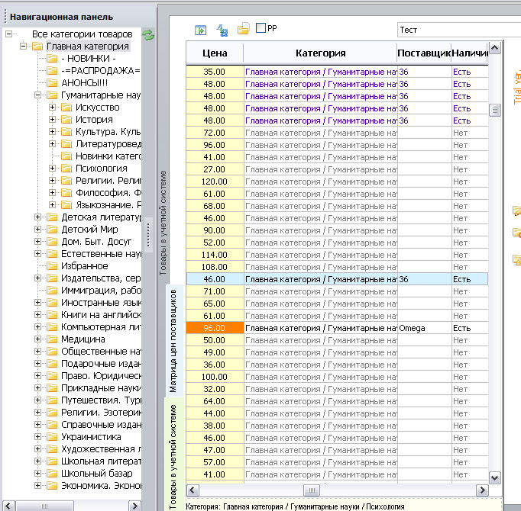Click the Право. Юридическая folder icon
The image size is (521, 511).
[52, 375]
